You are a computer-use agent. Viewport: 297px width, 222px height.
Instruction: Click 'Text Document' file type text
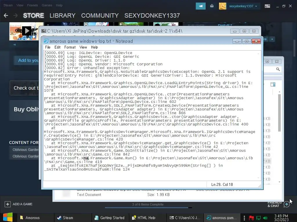(x=89, y=195)
